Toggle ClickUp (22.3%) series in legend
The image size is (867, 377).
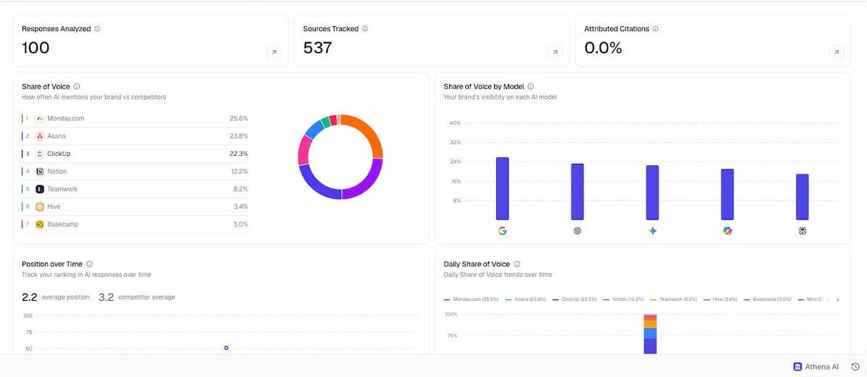pos(574,299)
